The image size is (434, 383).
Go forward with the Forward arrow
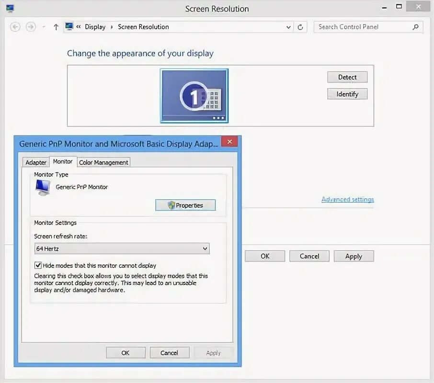[x=31, y=27]
